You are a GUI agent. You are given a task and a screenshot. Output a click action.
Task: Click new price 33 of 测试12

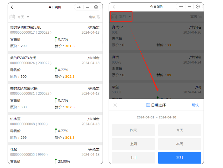[x=169, y=45]
